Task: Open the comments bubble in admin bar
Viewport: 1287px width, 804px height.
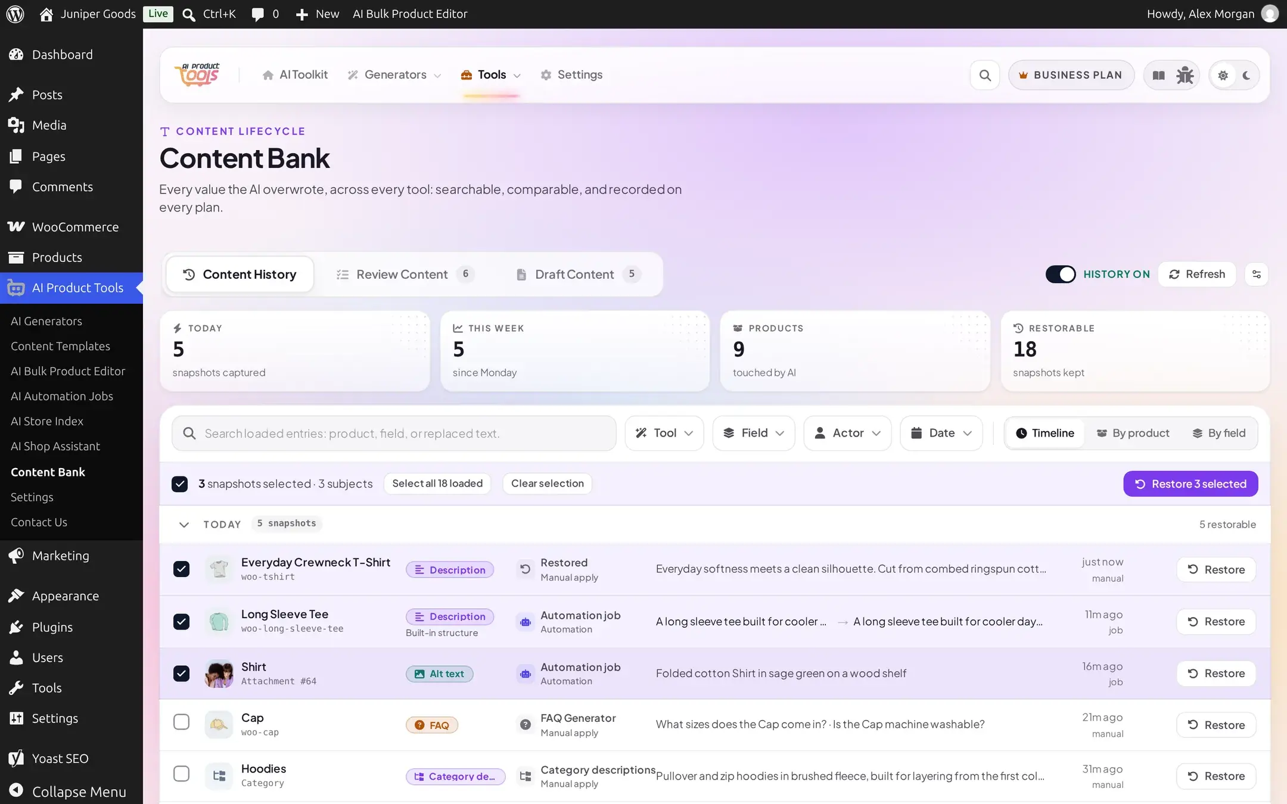Action: (x=265, y=14)
